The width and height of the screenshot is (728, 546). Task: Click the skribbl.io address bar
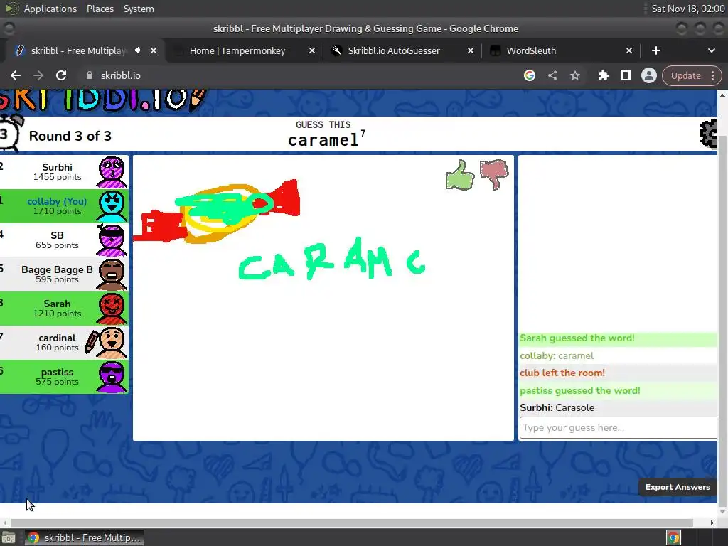(x=297, y=75)
